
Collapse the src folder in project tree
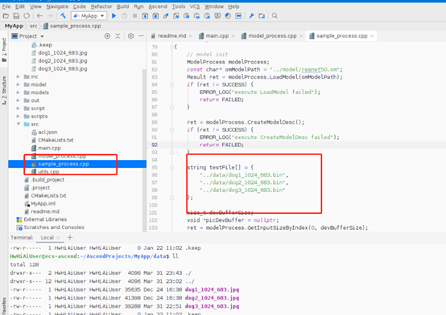19,124
